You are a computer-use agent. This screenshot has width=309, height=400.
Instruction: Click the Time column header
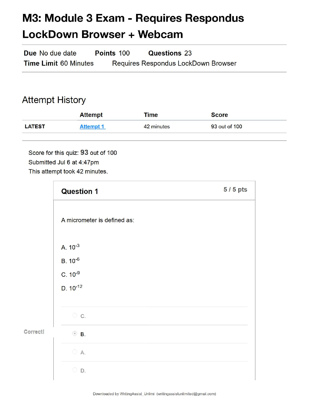pos(151,115)
